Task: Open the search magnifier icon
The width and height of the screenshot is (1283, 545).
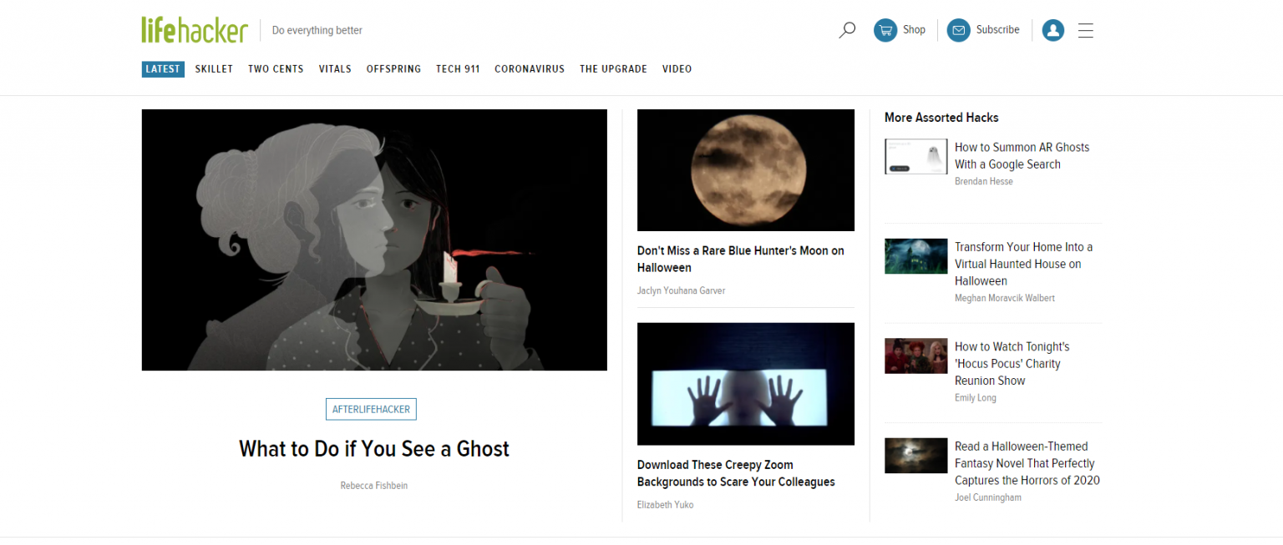Action: coord(847,29)
